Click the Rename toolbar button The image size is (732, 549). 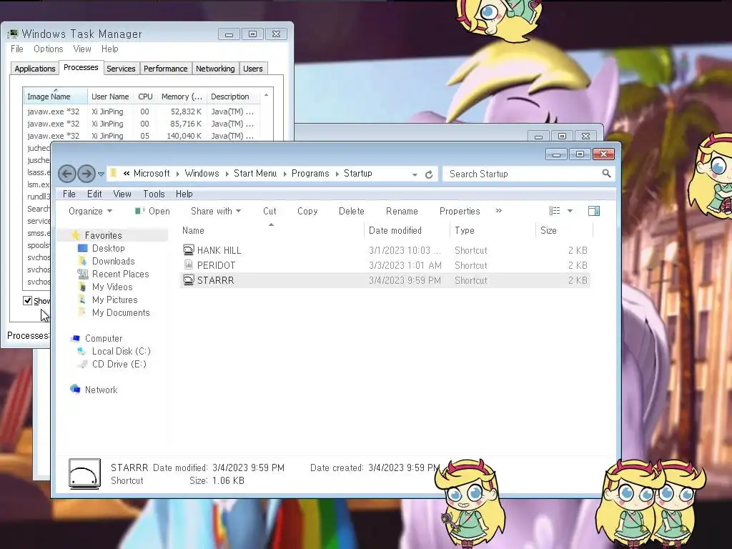click(x=402, y=211)
